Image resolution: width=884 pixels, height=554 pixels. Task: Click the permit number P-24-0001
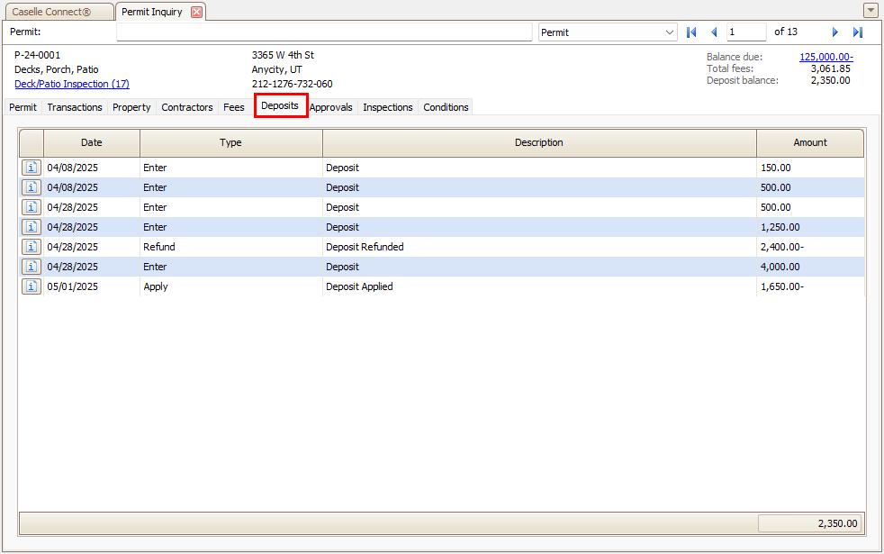pyautogui.click(x=37, y=55)
